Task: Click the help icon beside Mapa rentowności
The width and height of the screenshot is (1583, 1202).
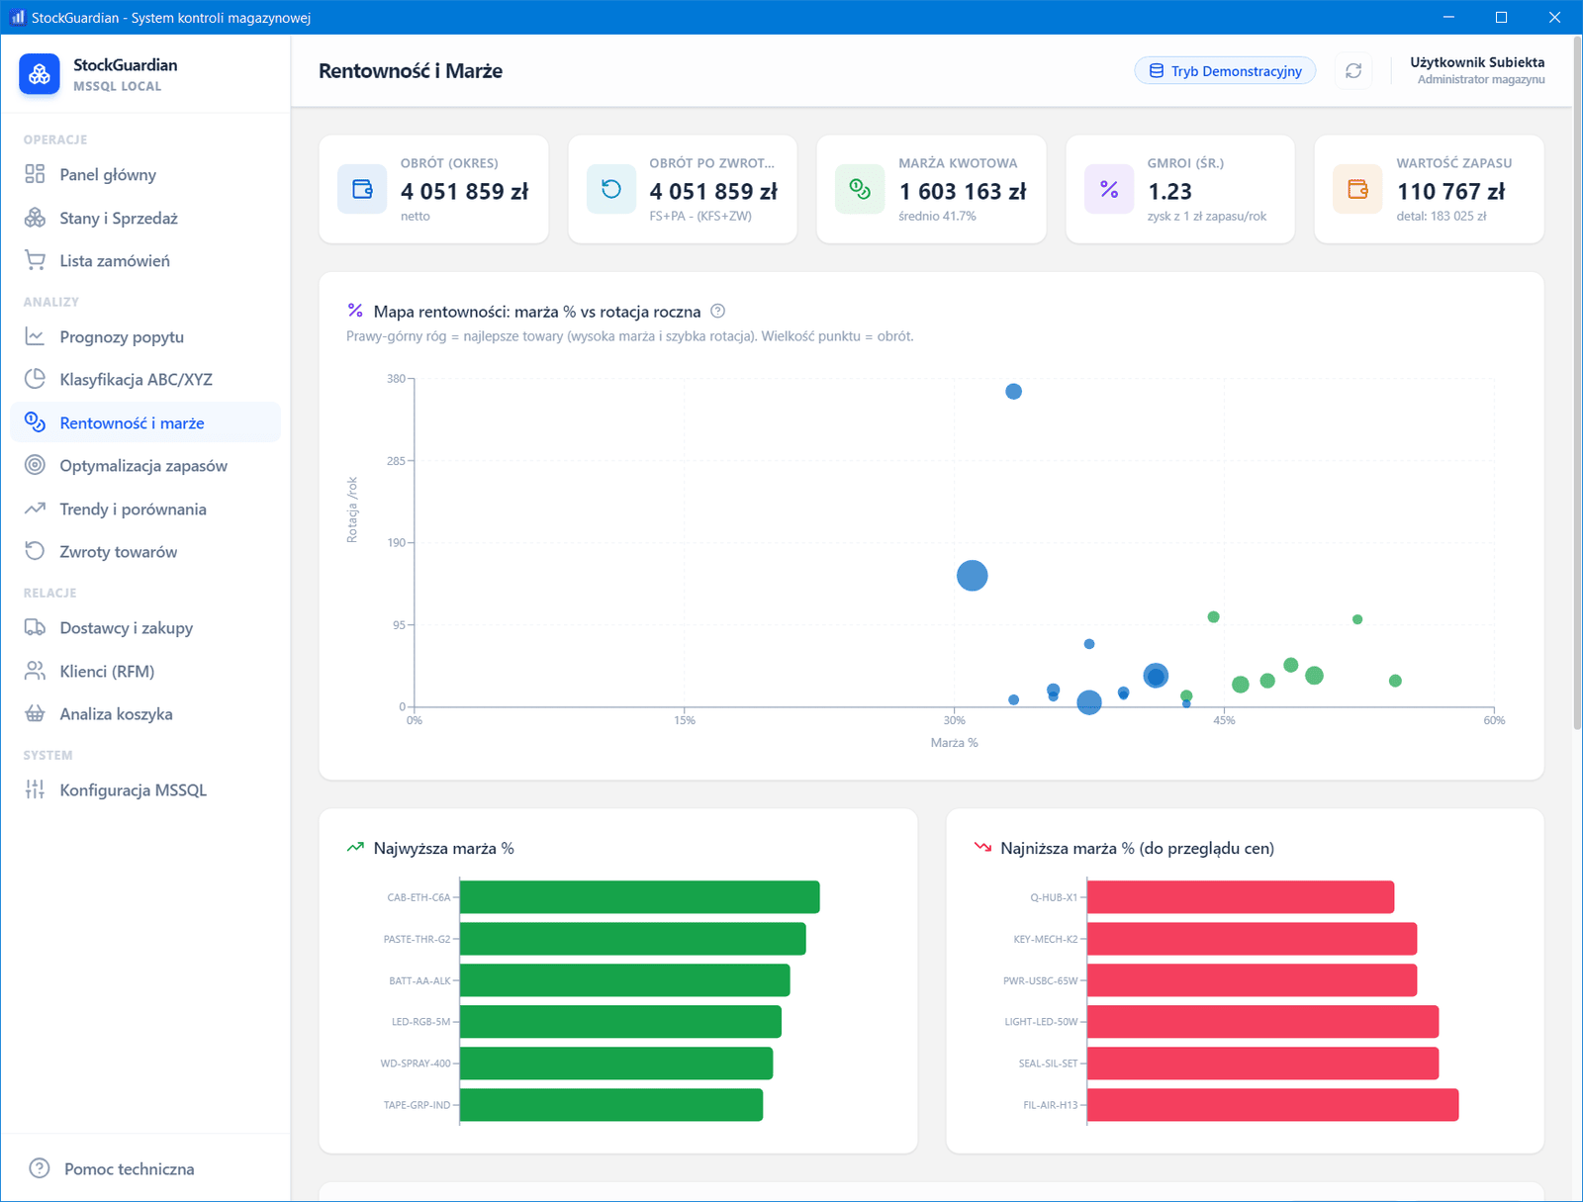Action: tap(718, 311)
